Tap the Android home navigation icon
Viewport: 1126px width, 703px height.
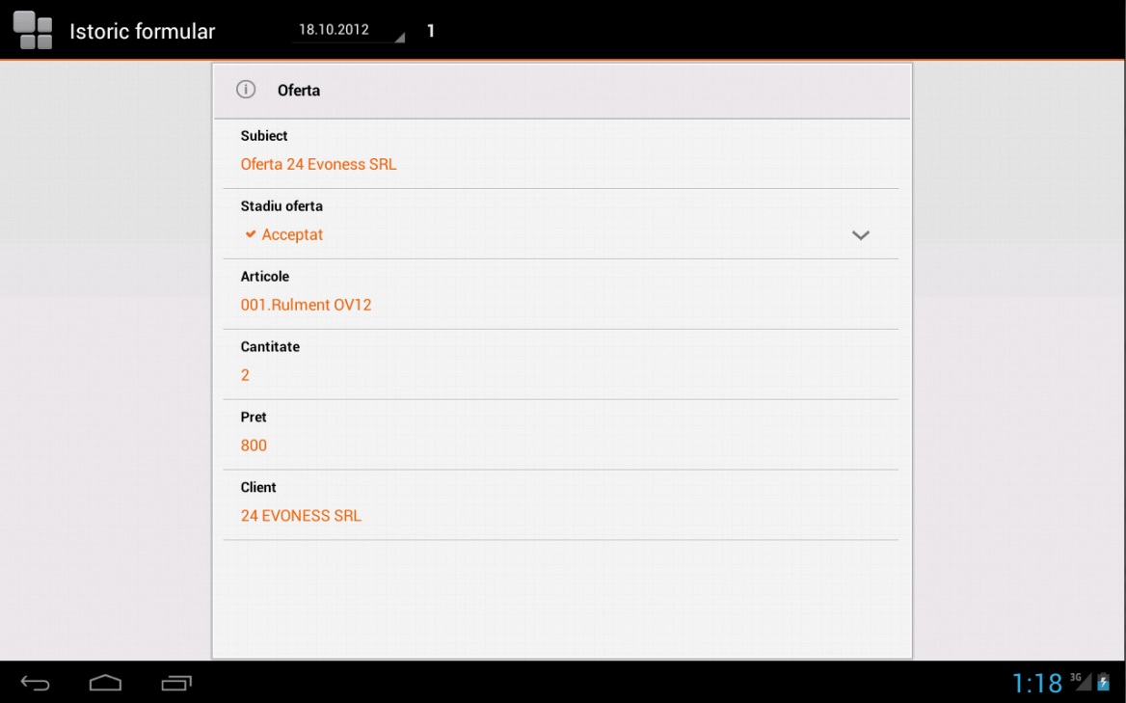tap(106, 682)
